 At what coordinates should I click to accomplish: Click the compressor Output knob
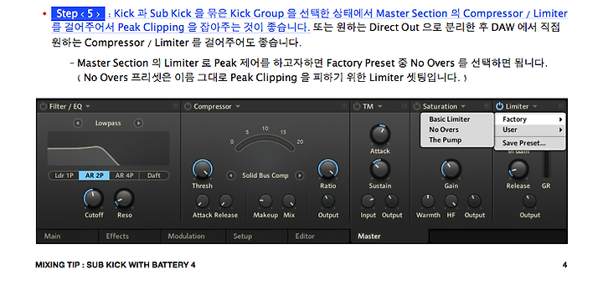[328, 201]
